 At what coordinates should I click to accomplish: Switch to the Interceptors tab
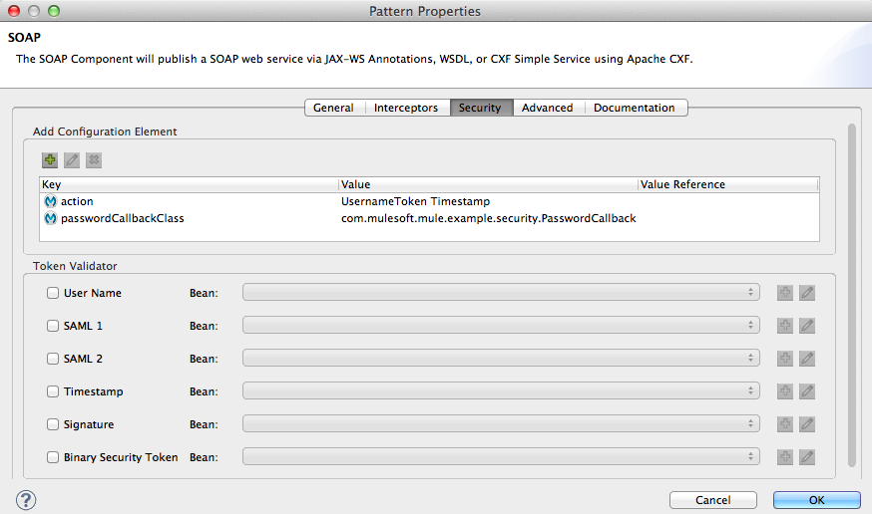coord(406,108)
